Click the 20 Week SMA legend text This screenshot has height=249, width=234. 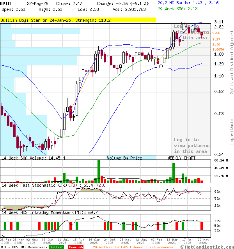pos(177,9)
